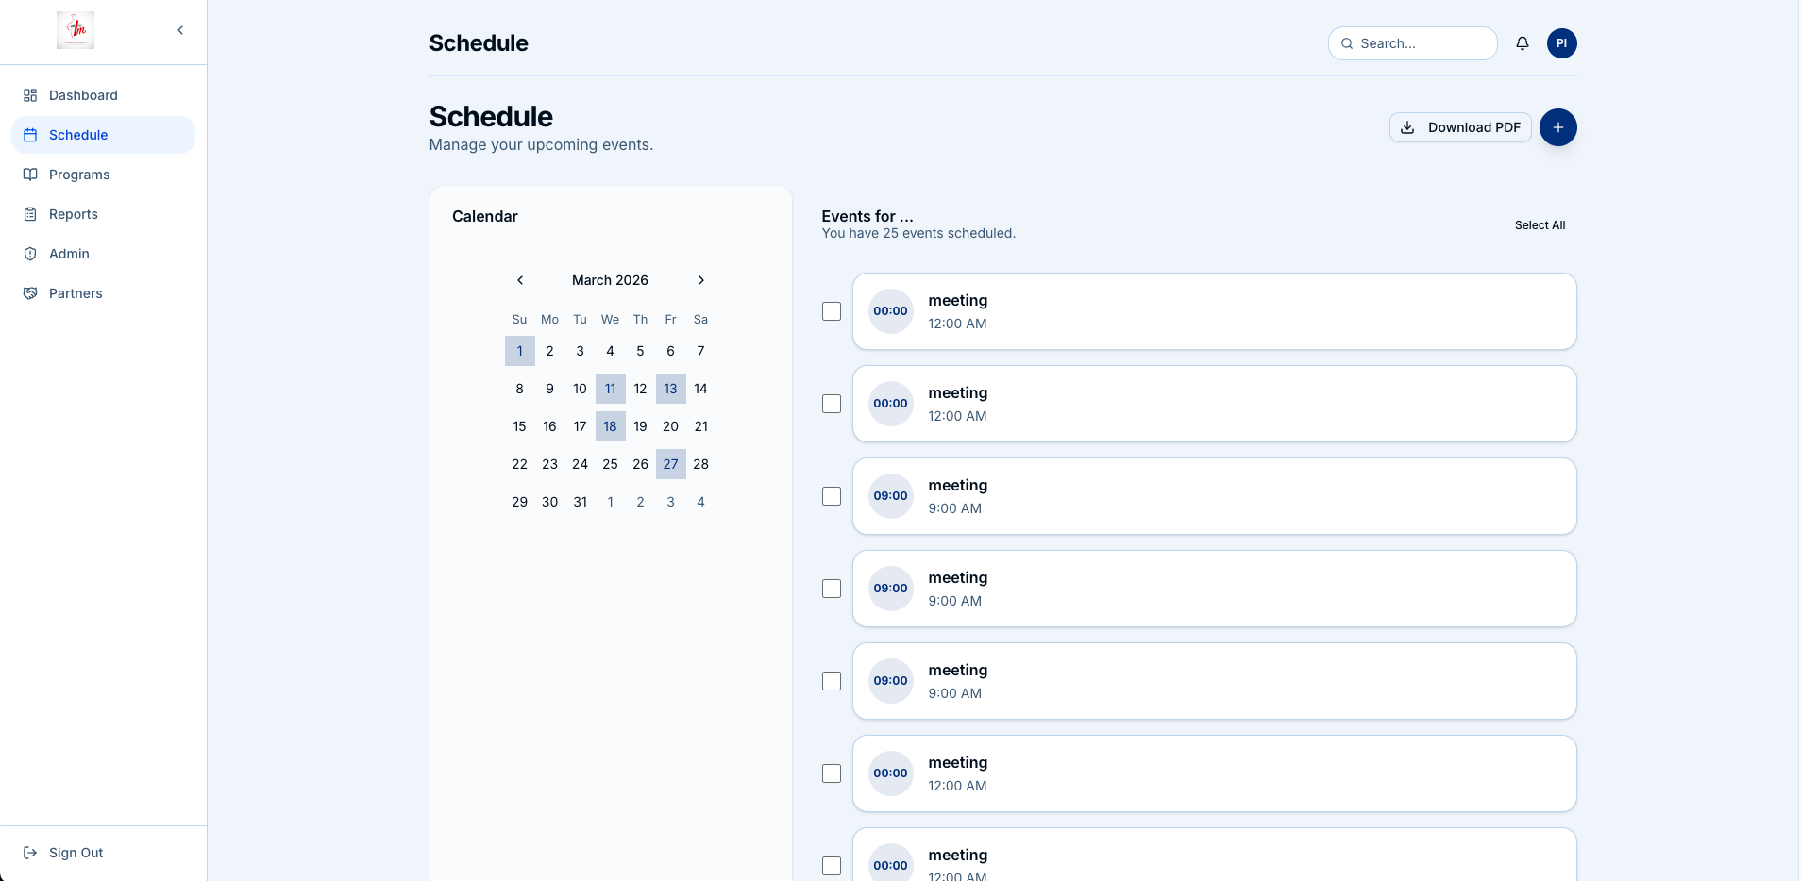Click the Admin shield icon
Viewport: 1801px width, 881px height.
tap(30, 254)
